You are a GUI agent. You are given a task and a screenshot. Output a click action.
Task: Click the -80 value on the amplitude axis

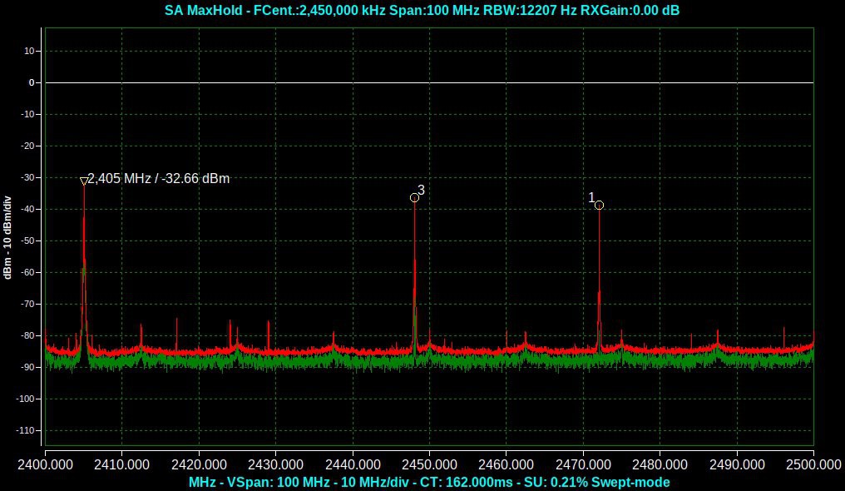pyautogui.click(x=29, y=335)
